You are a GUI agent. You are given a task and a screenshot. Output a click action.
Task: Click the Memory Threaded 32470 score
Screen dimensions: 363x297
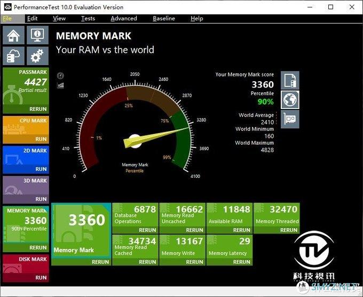coord(283,209)
